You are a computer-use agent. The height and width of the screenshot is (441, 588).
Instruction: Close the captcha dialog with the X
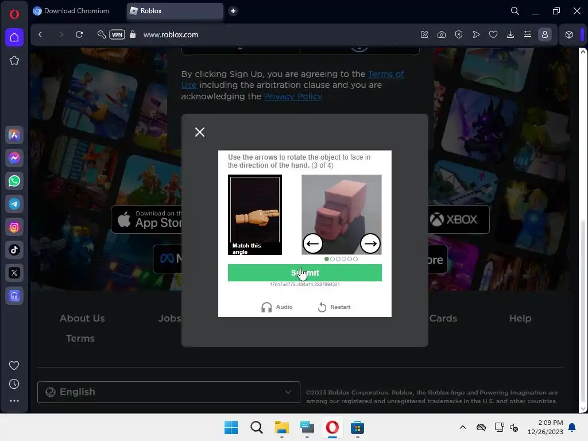(x=200, y=132)
